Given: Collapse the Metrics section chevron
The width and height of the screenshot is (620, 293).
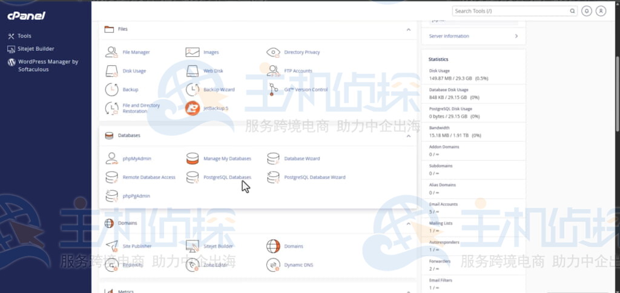Looking at the screenshot, I should point(409,292).
